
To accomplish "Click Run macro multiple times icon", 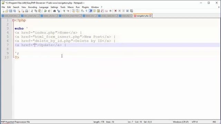I will [127, 11].
